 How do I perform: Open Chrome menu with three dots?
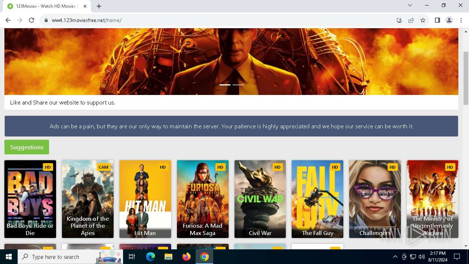(x=461, y=20)
